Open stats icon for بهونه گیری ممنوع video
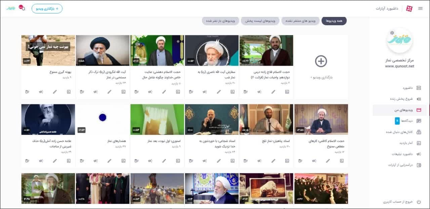Screen dimensions: 430x209 point(69,92)
